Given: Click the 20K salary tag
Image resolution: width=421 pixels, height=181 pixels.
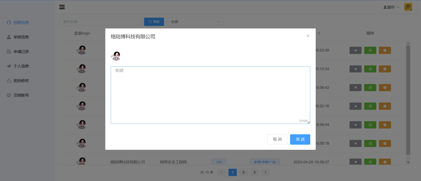Looking at the screenshot, I should pyautogui.click(x=219, y=162).
